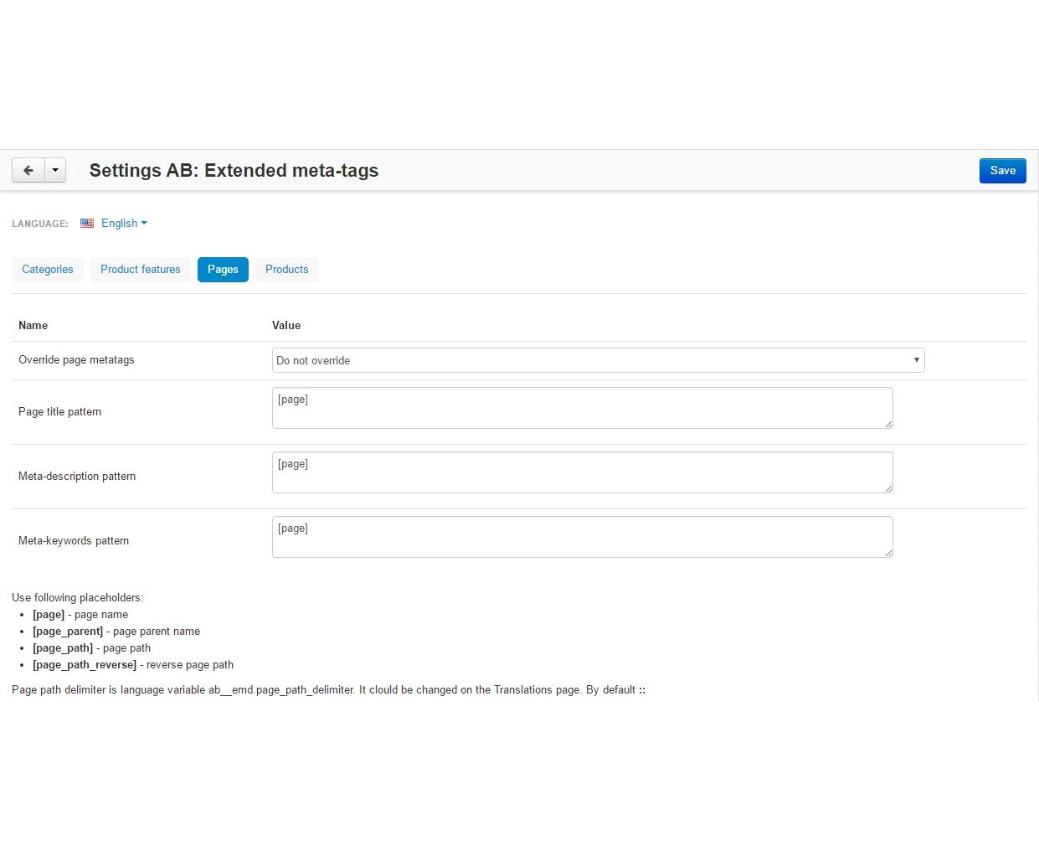This screenshot has height=851, width=1039.
Task: Save the meta-tags settings
Action: tap(1002, 171)
